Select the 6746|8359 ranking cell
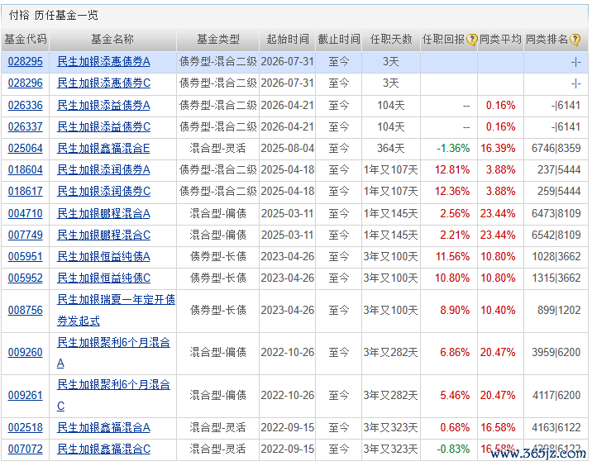The width and height of the screenshot is (592, 466). (556, 148)
